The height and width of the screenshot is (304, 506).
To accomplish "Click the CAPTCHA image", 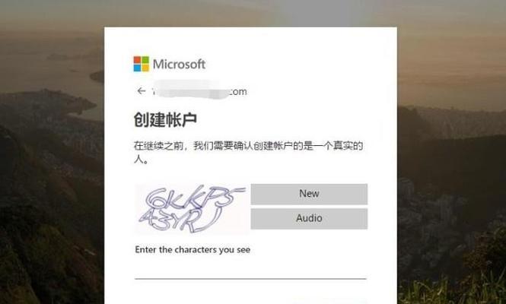I will [192, 208].
